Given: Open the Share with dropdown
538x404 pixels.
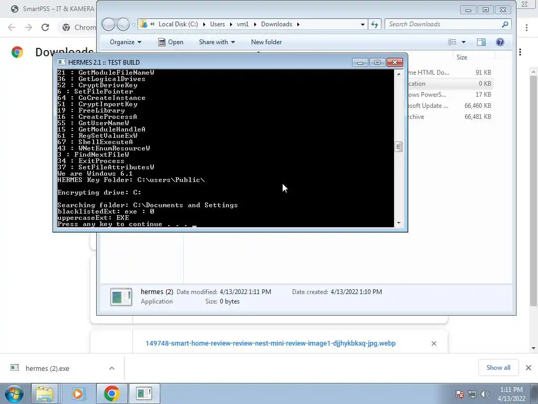Looking at the screenshot, I should coord(217,42).
